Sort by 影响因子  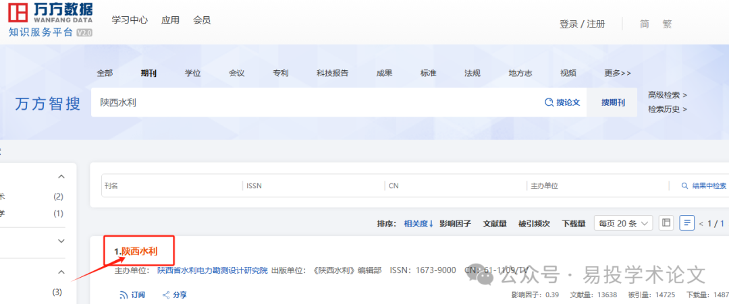[x=455, y=224]
